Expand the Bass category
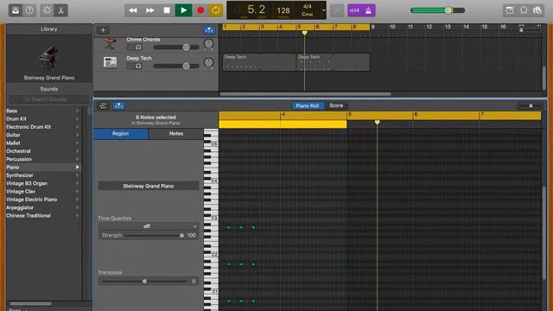Image resolution: width=553 pixels, height=311 pixels. tap(77, 111)
